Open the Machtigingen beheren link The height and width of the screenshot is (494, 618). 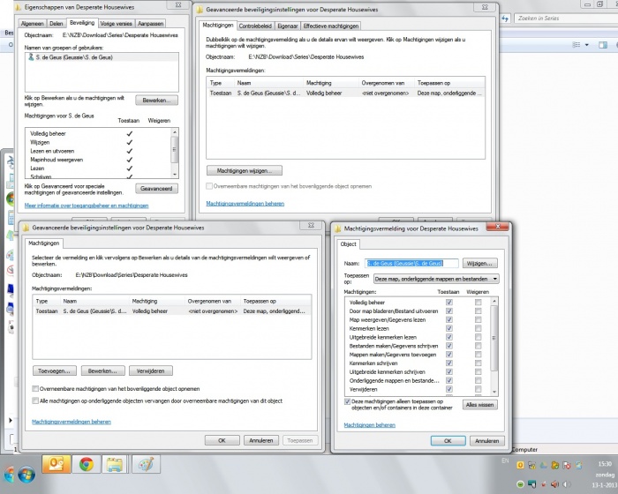coord(369,424)
